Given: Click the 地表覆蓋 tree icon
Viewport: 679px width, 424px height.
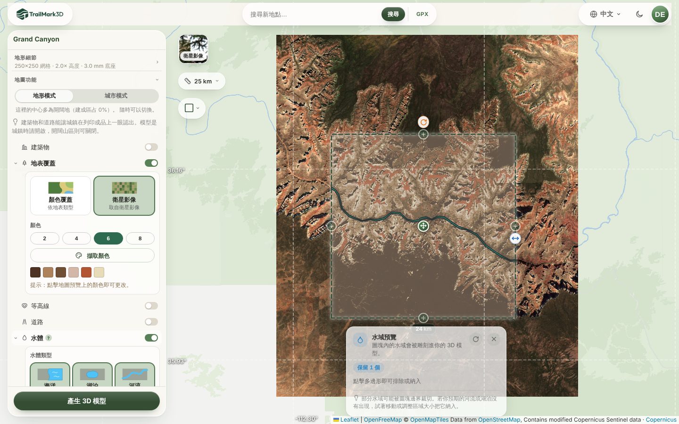Looking at the screenshot, I should (x=25, y=163).
